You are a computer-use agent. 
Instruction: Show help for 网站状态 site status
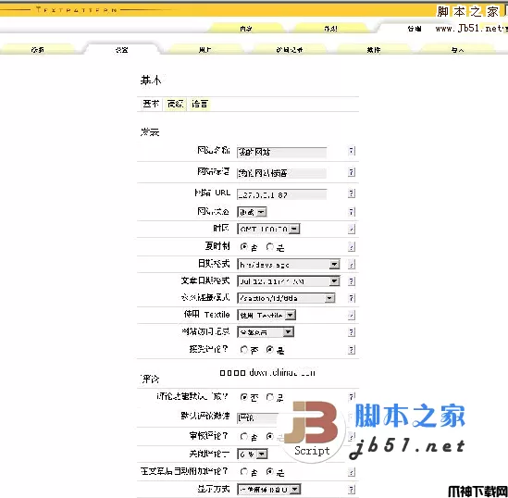[x=352, y=212]
